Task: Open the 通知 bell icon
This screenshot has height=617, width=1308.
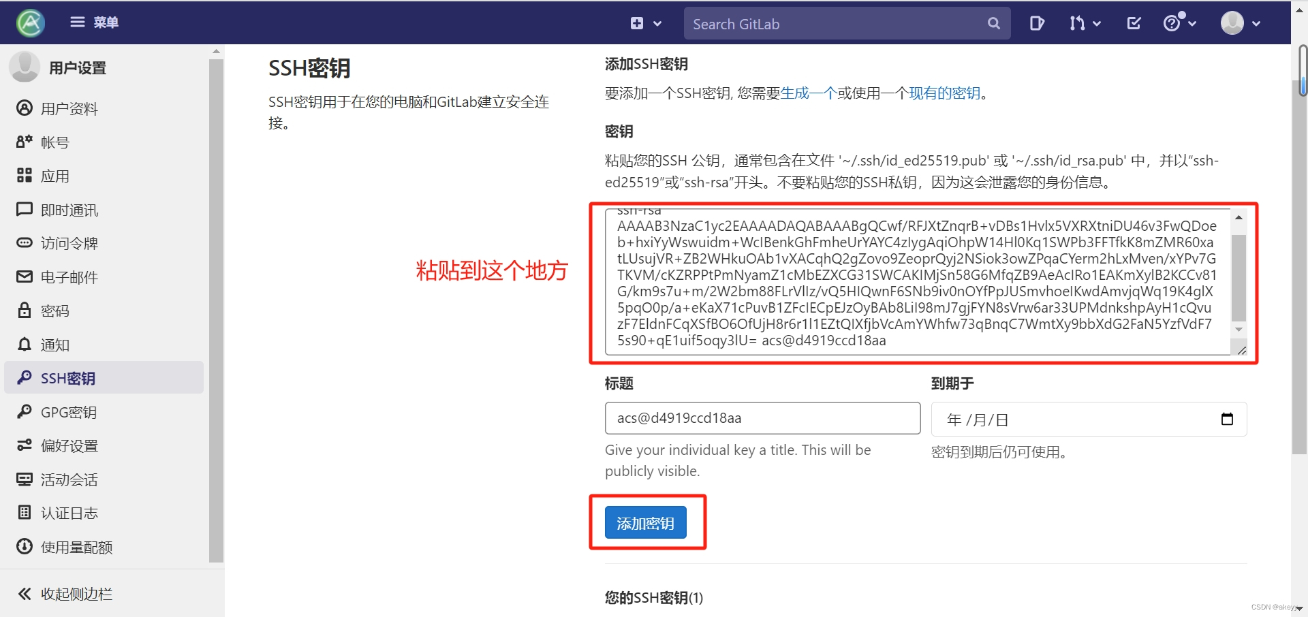Action: click(x=24, y=345)
